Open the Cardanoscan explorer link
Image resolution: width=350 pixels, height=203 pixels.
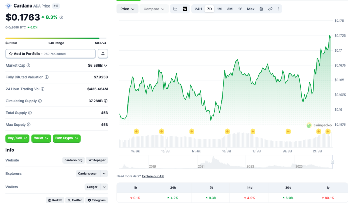(88, 174)
